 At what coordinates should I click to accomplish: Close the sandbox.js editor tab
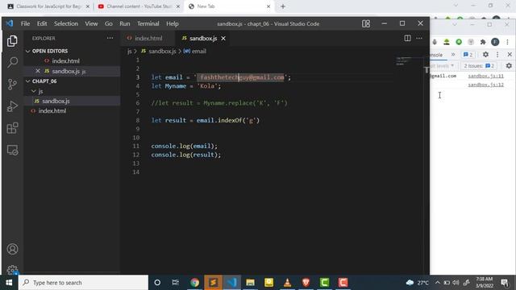pos(223,39)
